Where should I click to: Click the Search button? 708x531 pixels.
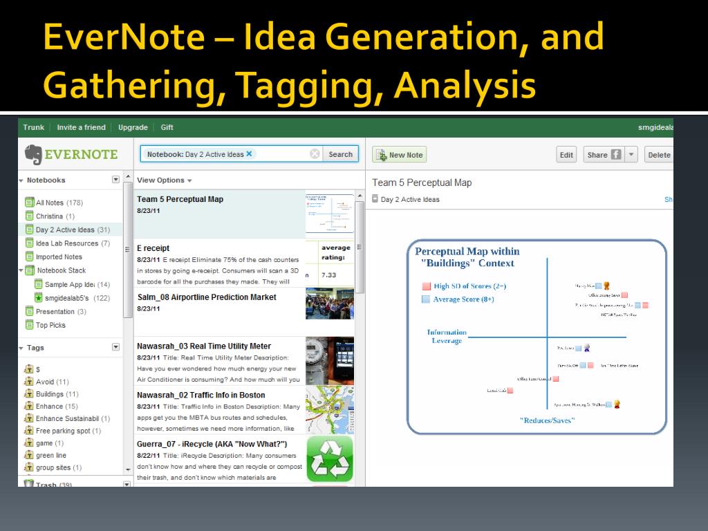(340, 154)
